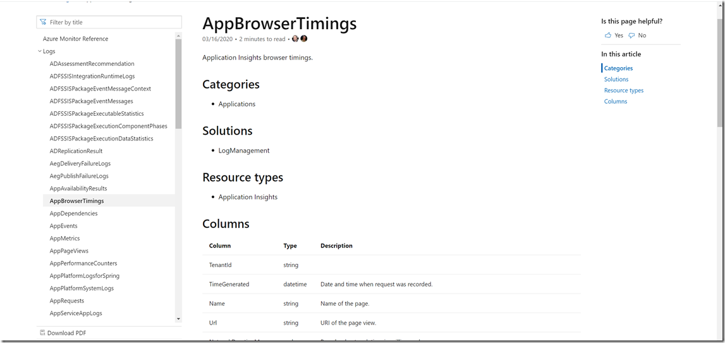Click the LogManagement bullet item
This screenshot has width=725, height=343.
244,151
